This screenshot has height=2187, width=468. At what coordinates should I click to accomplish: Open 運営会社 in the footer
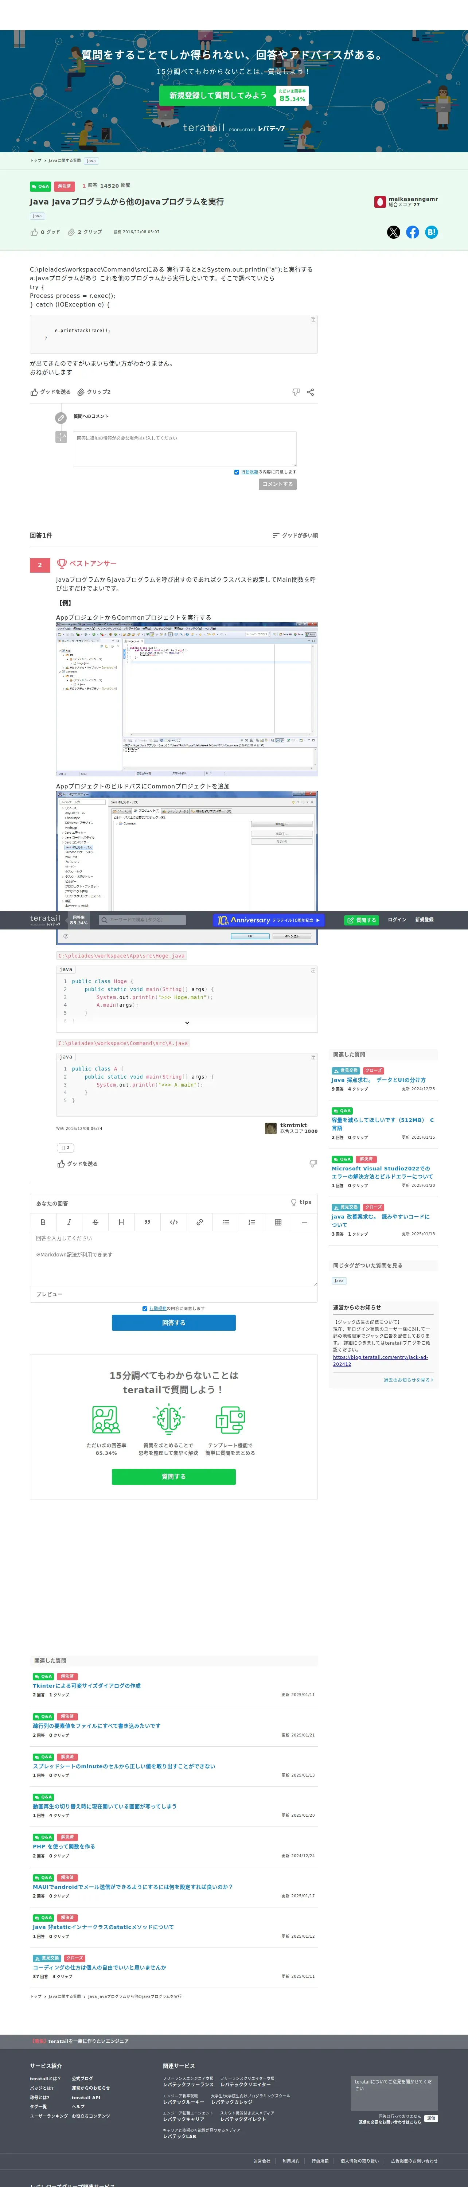tap(262, 2161)
